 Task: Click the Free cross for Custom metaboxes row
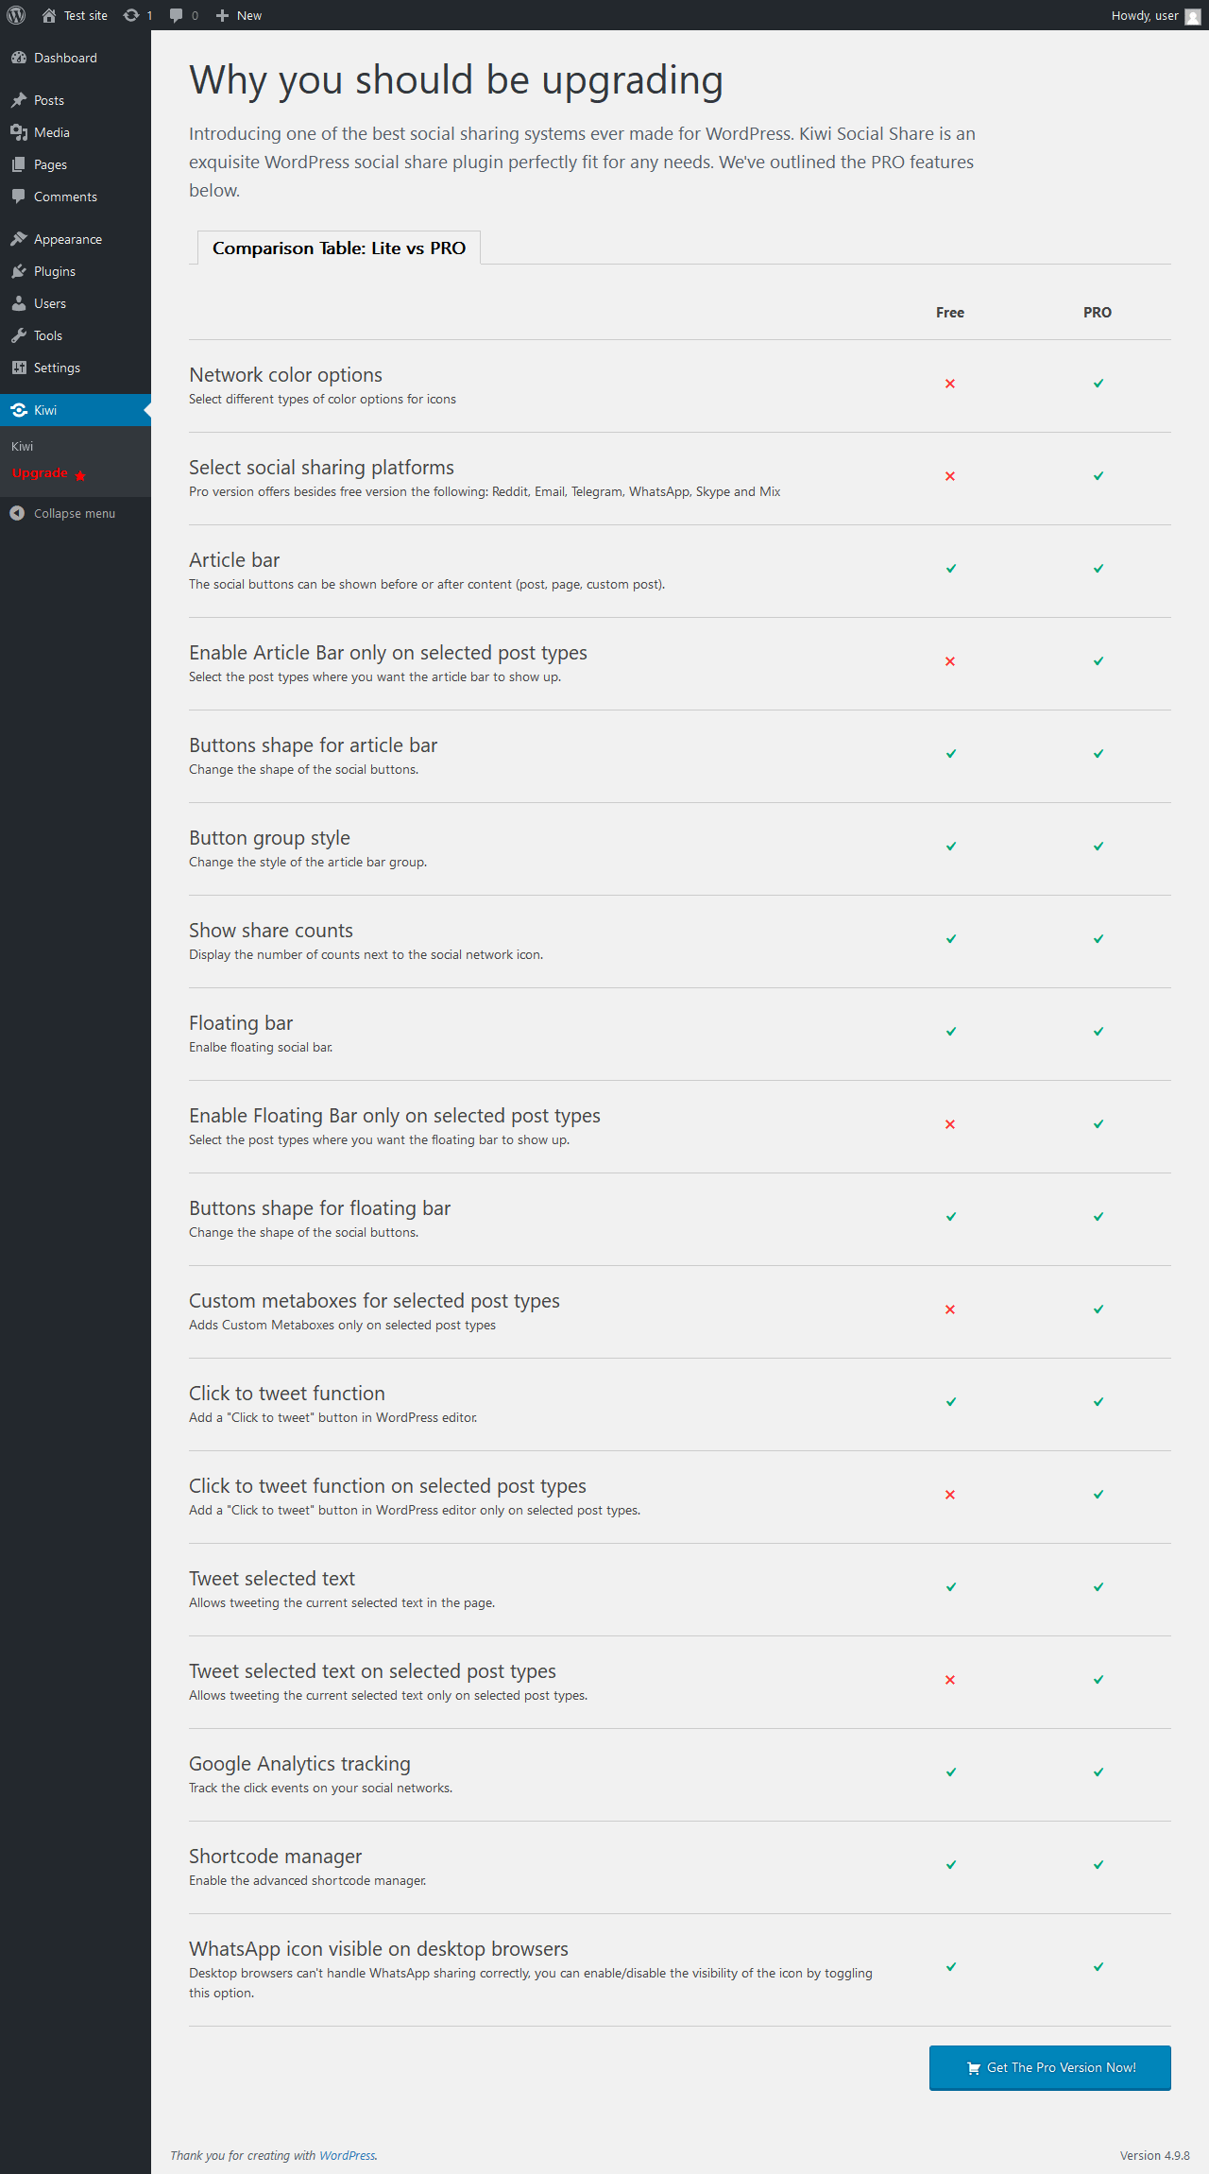tap(950, 1310)
